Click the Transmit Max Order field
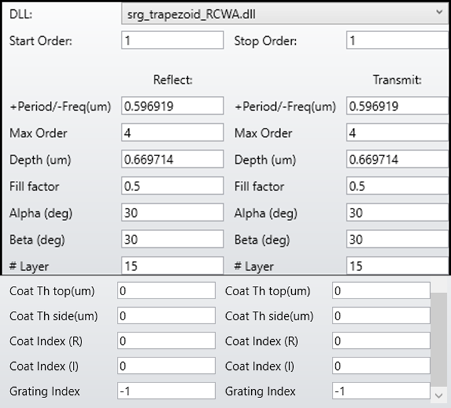Screen dimensions: 451x408 click(397, 133)
